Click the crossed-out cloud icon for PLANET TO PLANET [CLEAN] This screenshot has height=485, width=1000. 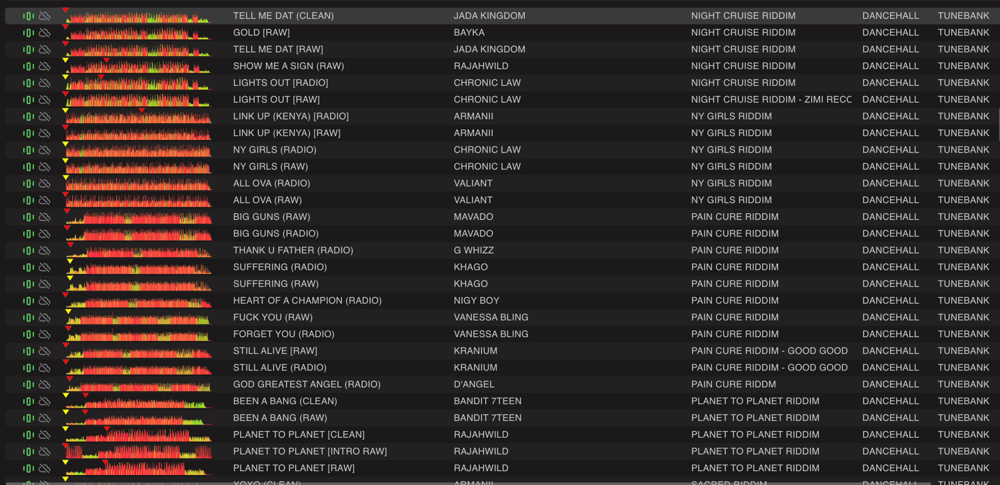click(x=45, y=435)
